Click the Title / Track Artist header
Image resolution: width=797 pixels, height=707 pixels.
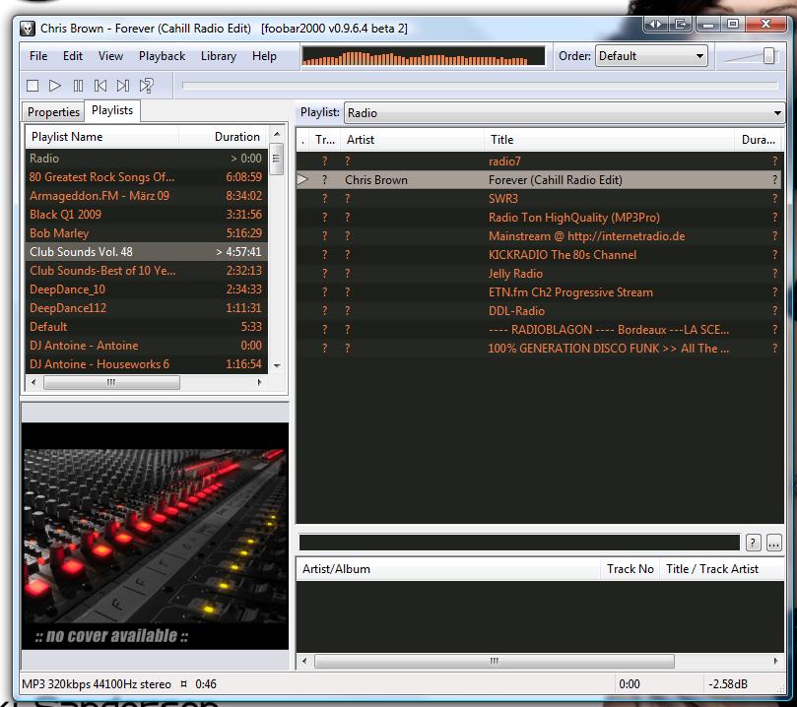[x=722, y=569]
